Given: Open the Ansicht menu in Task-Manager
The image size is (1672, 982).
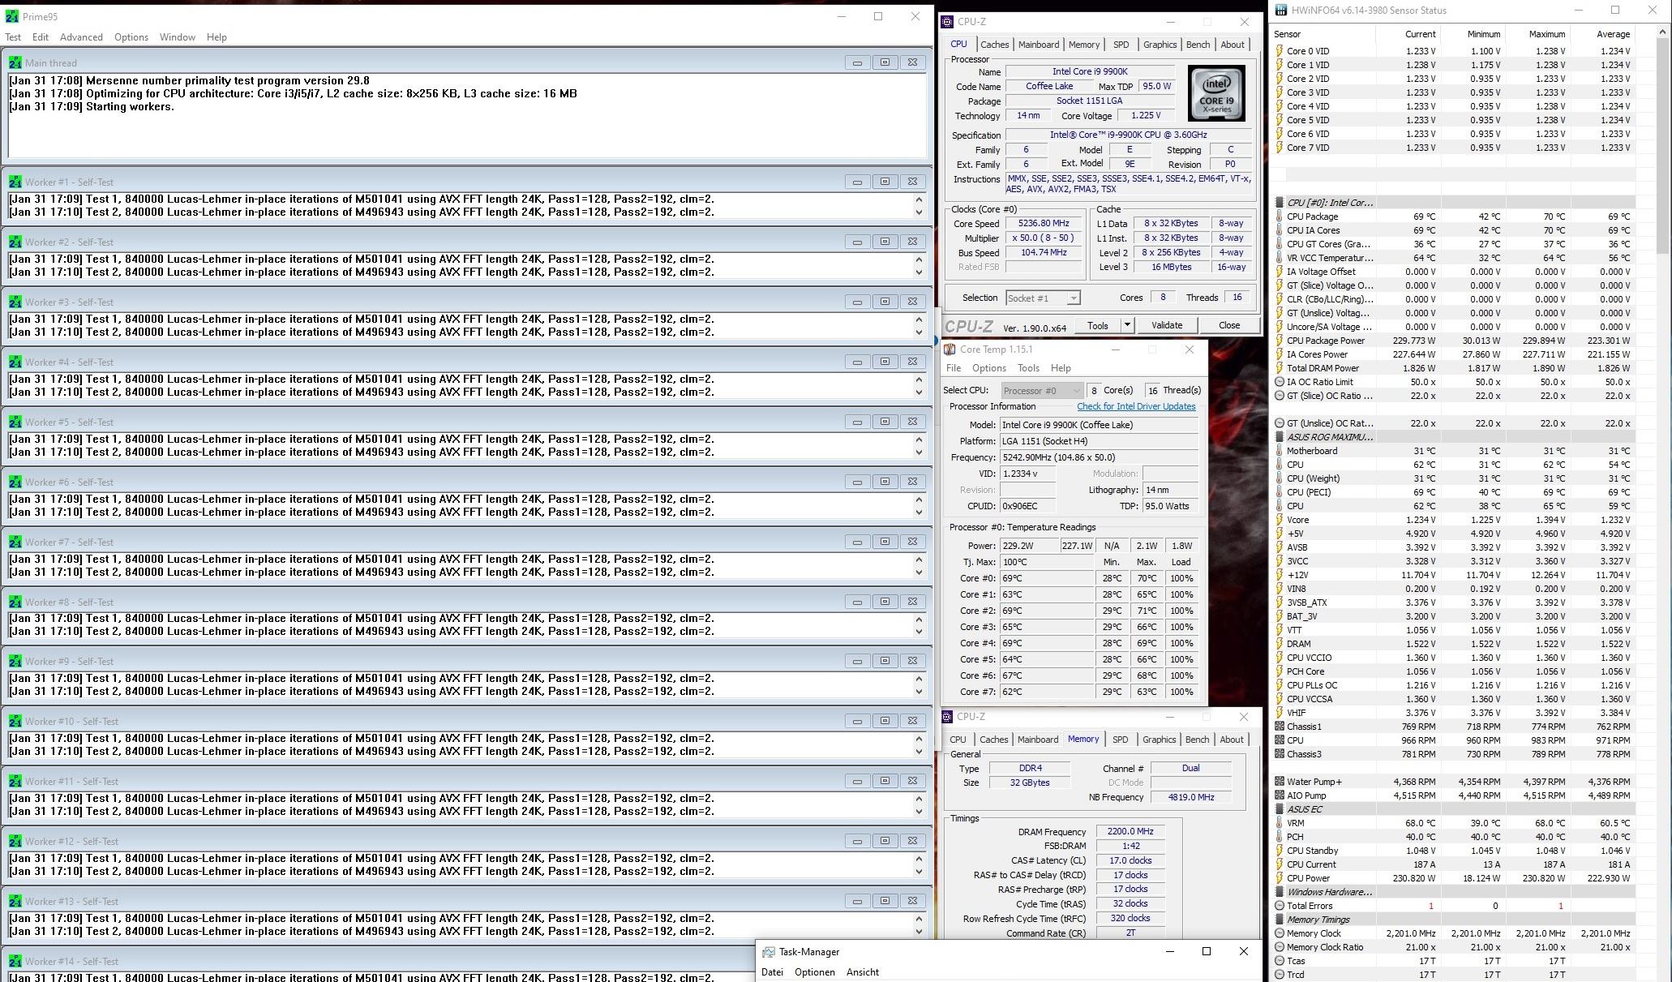Looking at the screenshot, I should click(x=862, y=972).
